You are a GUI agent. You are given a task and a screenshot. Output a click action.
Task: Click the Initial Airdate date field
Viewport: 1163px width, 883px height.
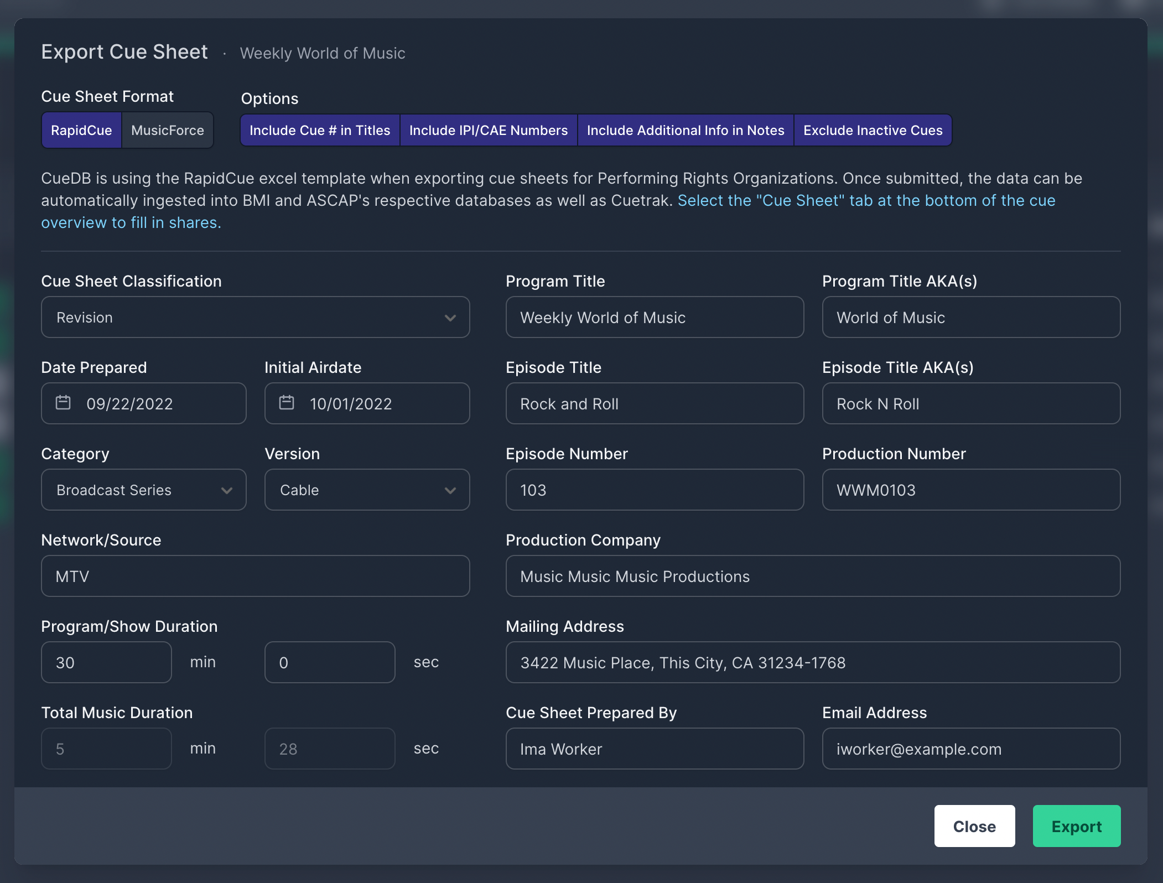click(x=367, y=404)
